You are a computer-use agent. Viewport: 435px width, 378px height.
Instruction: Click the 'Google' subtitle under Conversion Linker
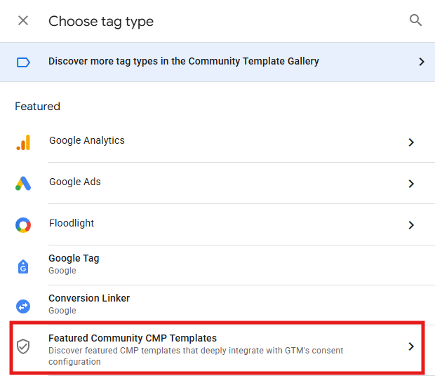tap(62, 311)
